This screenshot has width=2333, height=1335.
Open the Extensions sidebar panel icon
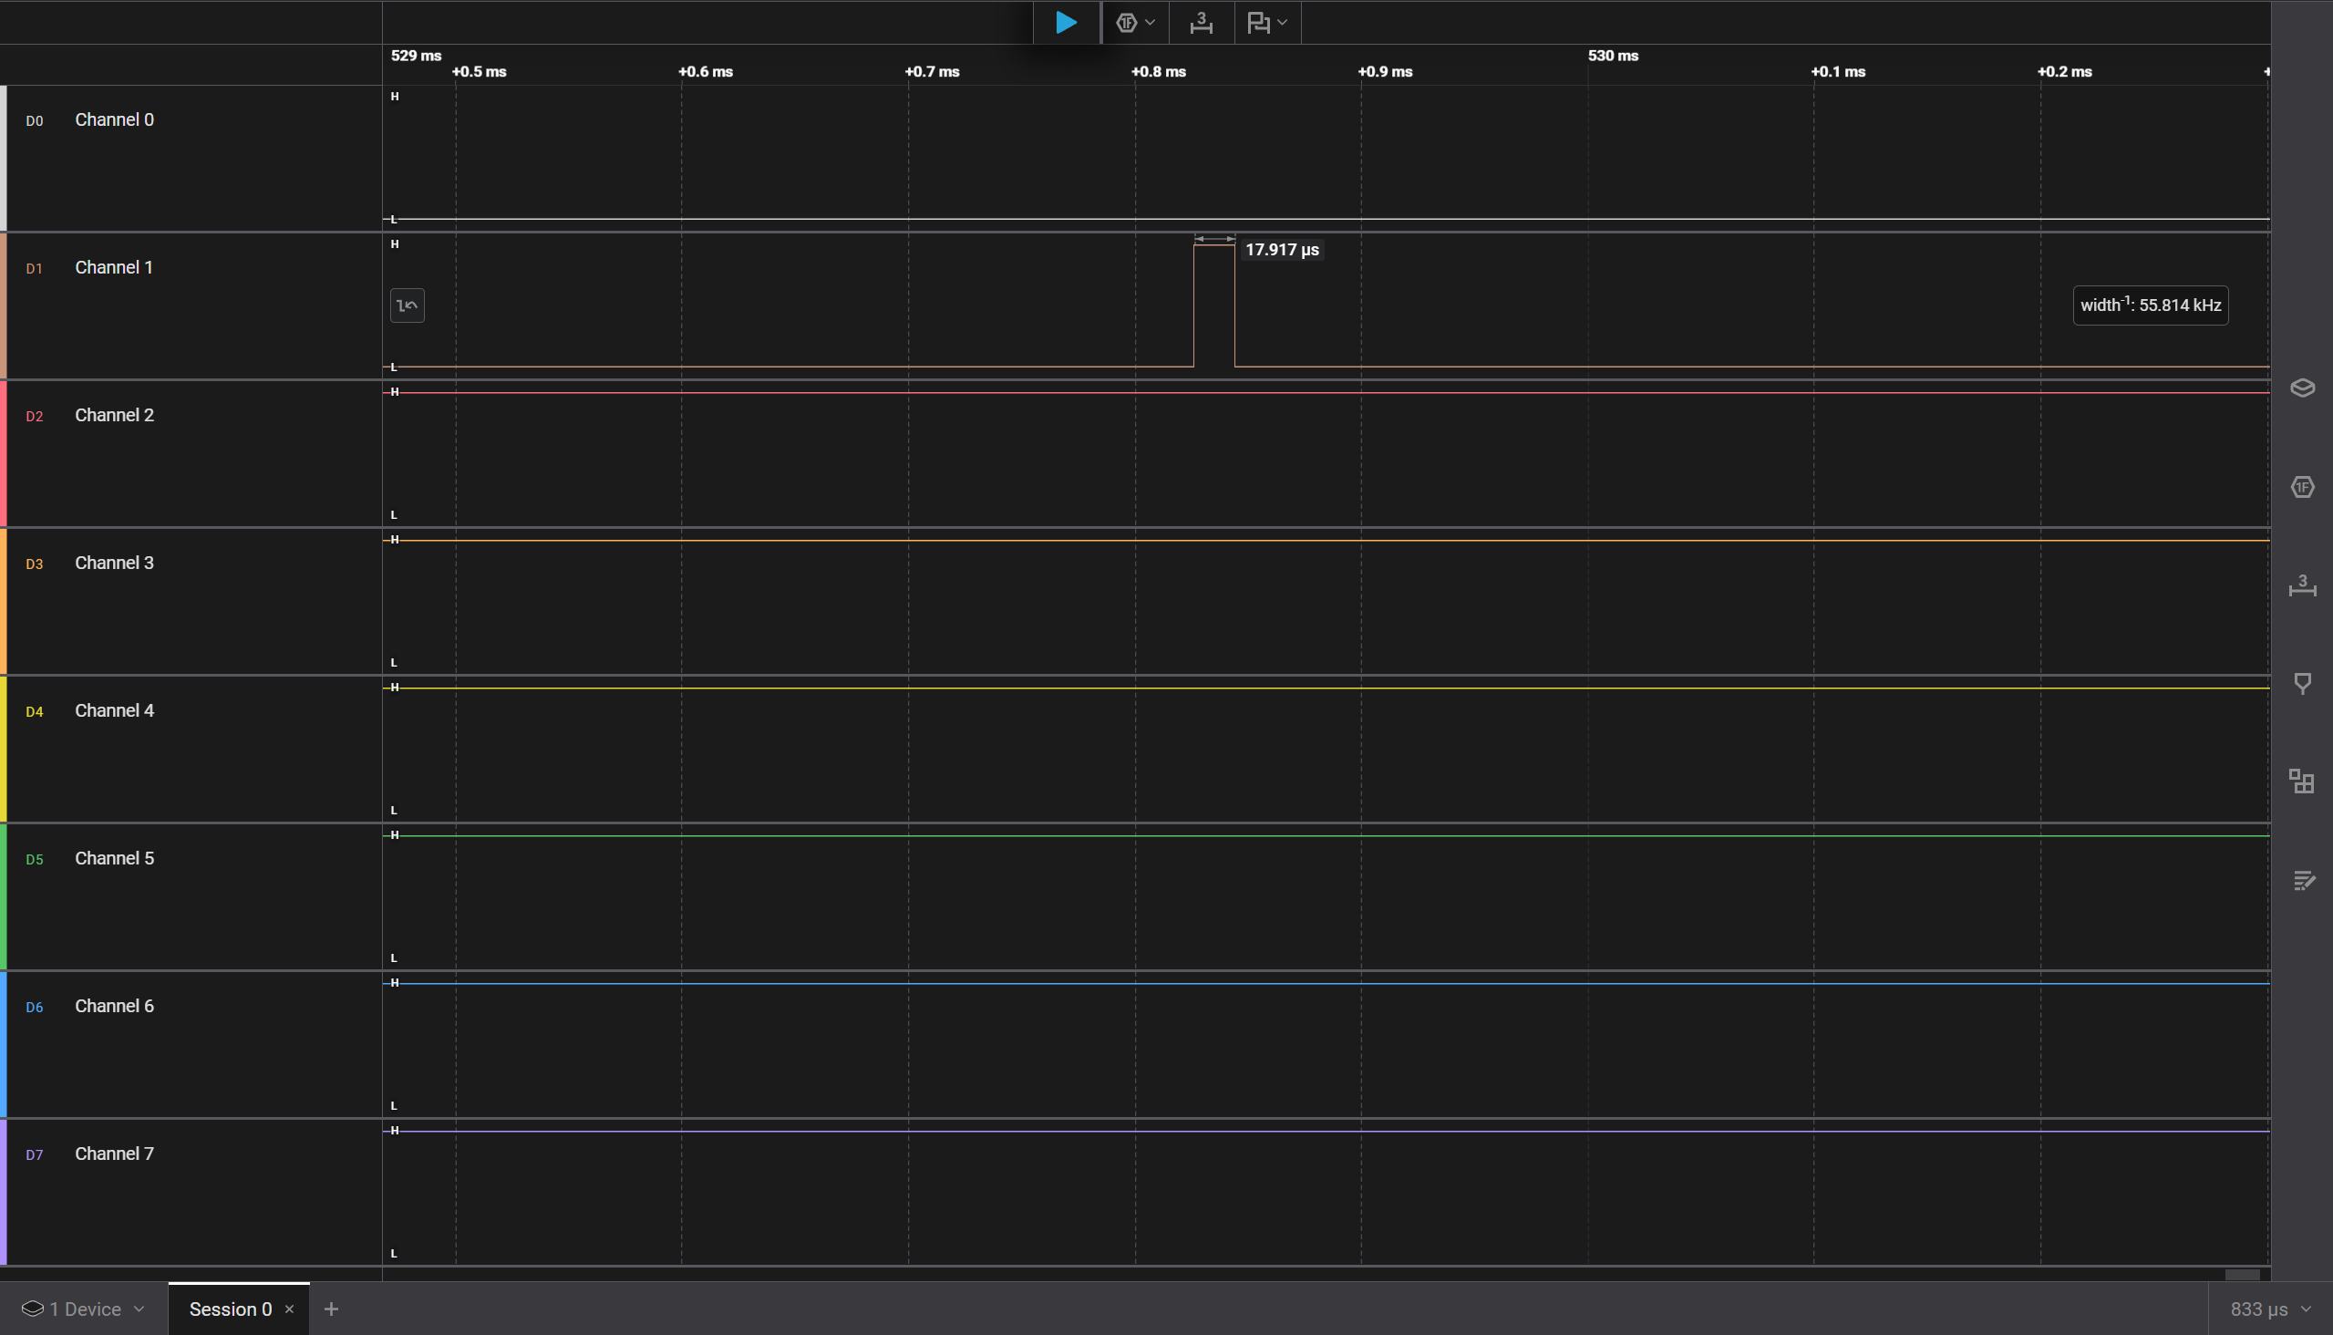(2302, 781)
